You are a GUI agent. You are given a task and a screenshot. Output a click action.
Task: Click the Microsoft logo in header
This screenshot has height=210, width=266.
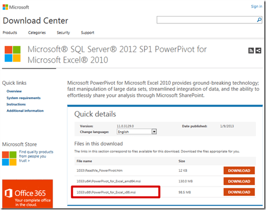[17, 7]
